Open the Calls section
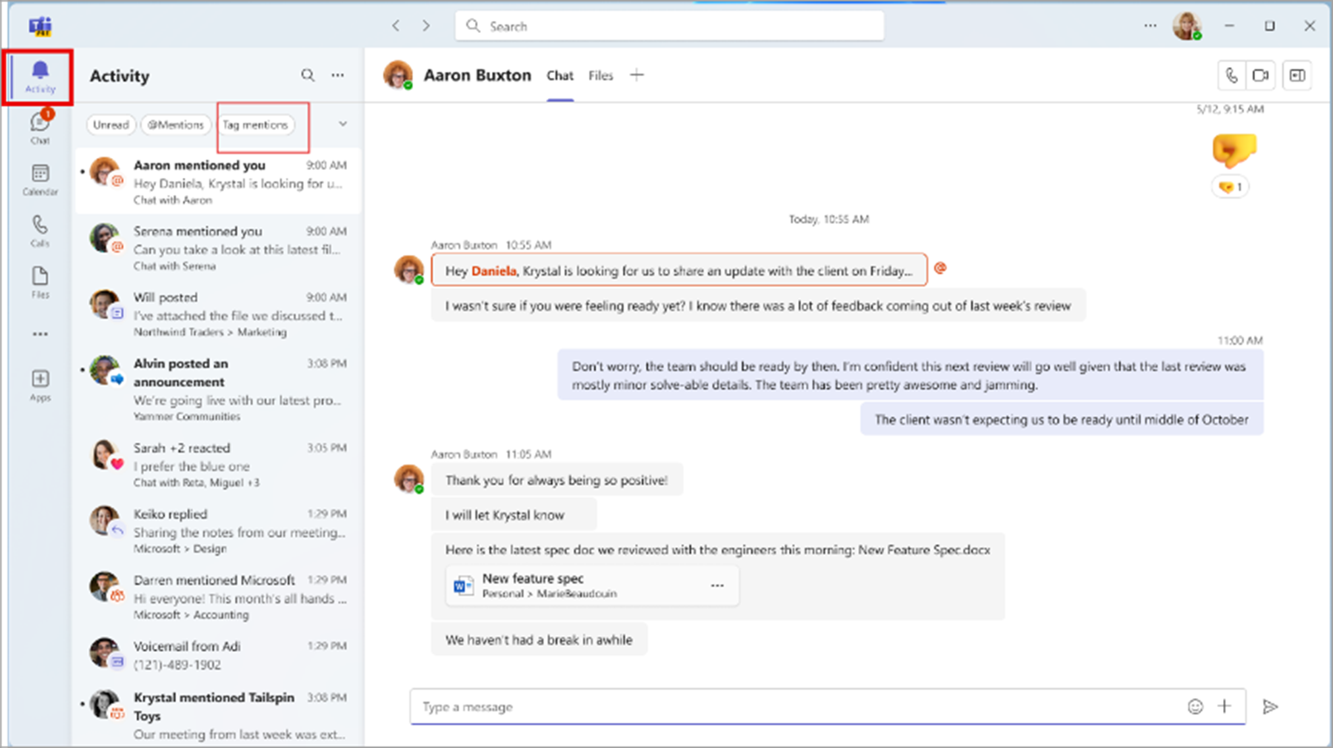Screen dimensions: 1333x748 pyautogui.click(x=40, y=230)
